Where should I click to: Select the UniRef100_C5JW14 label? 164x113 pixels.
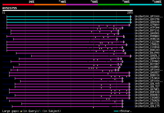(x=147, y=78)
